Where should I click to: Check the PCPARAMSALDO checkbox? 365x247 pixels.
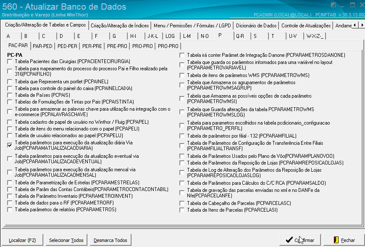tap(182, 183)
